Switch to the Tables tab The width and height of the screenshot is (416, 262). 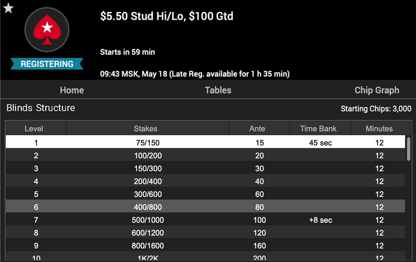tap(218, 90)
